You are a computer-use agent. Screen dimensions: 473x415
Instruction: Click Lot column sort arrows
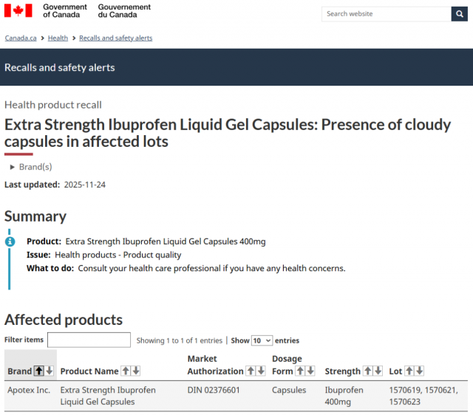pos(414,371)
